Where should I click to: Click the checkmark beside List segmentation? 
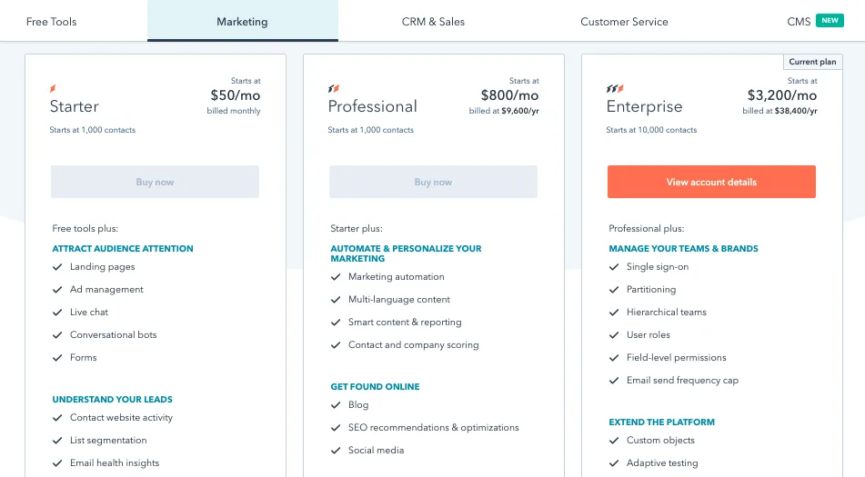(57, 440)
